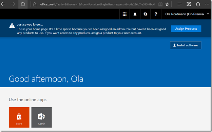
Task: Click the 'Just so you know...' heading
Action: (x=30, y=25)
